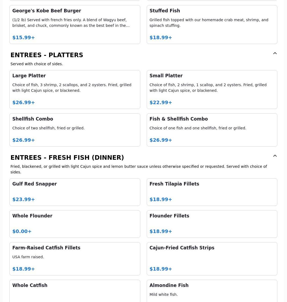Open Farm-Raised Catfish Fillets item
The height and width of the screenshot is (302, 287).
[x=75, y=259]
